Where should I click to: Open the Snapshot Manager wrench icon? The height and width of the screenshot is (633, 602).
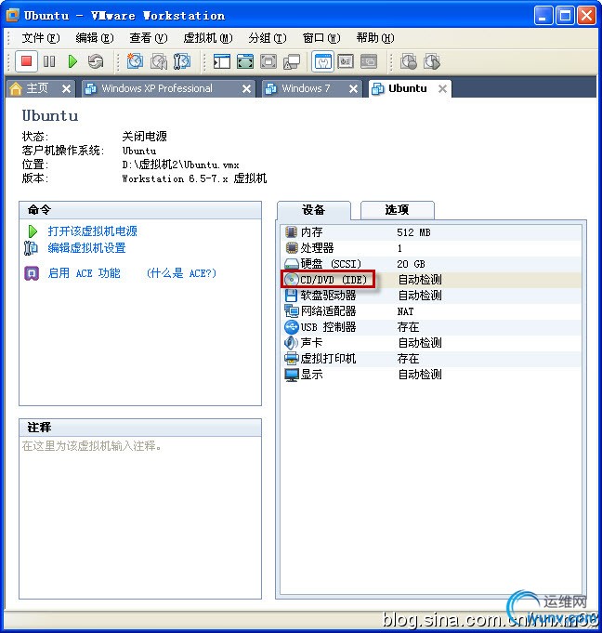[x=181, y=61]
